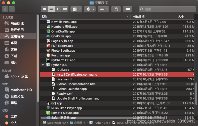Click the Photo Booth.app icon
The image size is (198, 126).
point(48,50)
